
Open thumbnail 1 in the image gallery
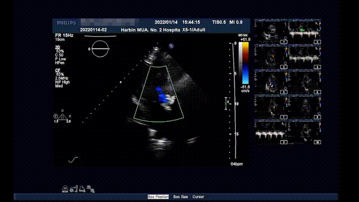pos(271,31)
